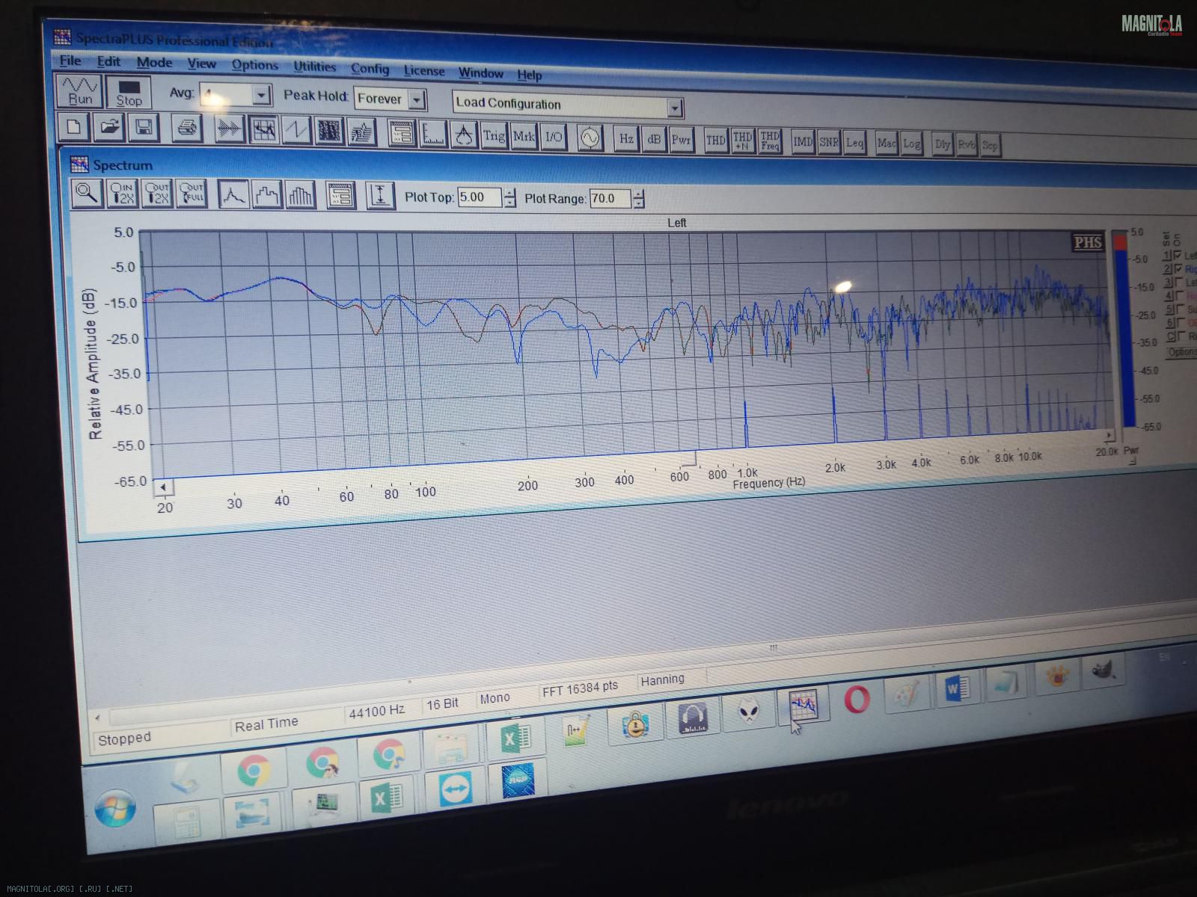This screenshot has height=897, width=1197.
Task: Click the scaling axis icon in main toolbar
Action: 433,134
